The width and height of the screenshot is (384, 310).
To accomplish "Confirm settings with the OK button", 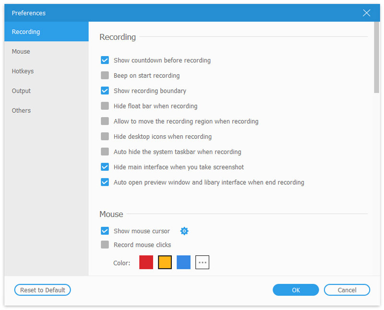I will coord(296,290).
